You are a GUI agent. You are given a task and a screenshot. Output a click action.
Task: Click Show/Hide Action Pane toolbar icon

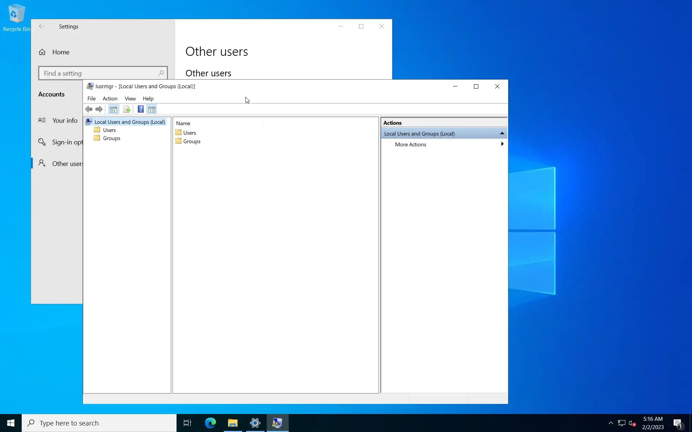[152, 109]
